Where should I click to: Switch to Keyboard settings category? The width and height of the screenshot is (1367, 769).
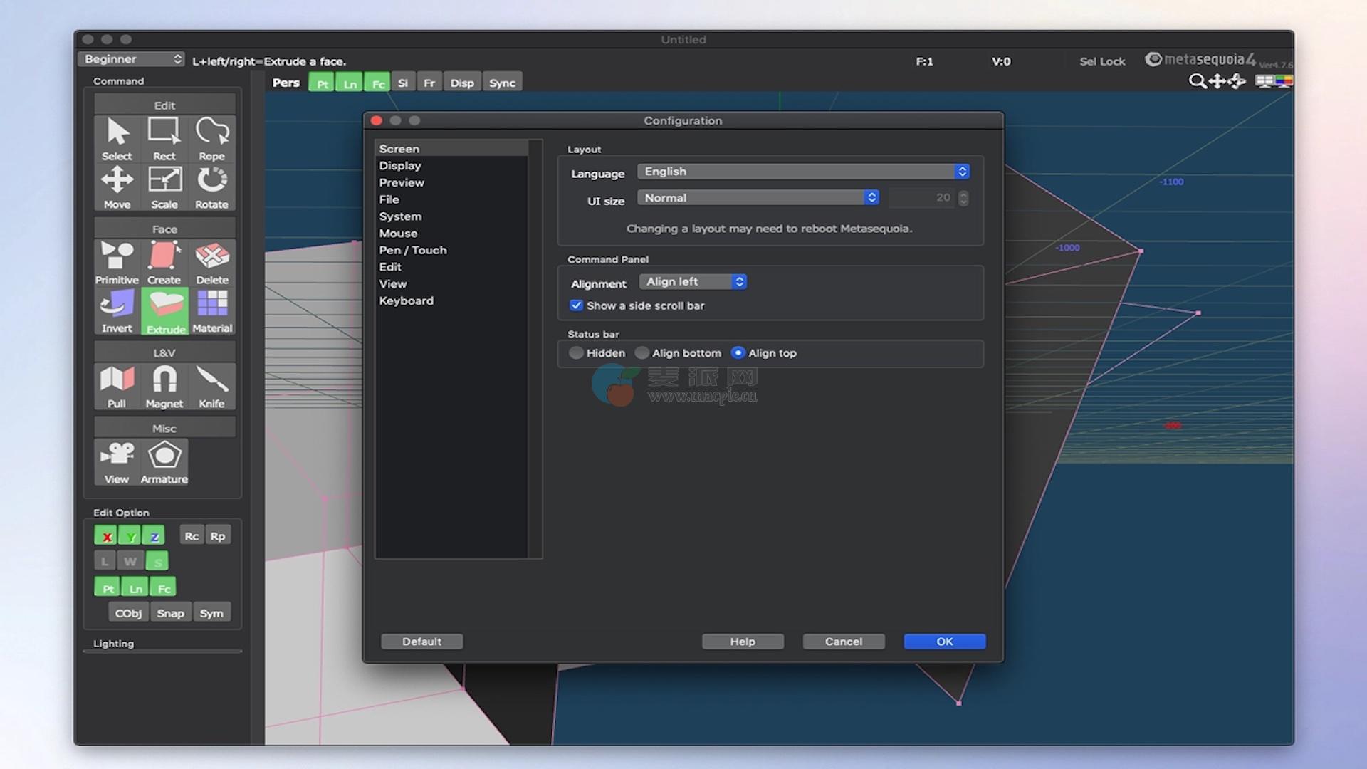[x=406, y=300]
